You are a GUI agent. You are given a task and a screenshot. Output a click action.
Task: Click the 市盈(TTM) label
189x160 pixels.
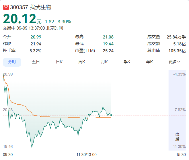[85, 51]
